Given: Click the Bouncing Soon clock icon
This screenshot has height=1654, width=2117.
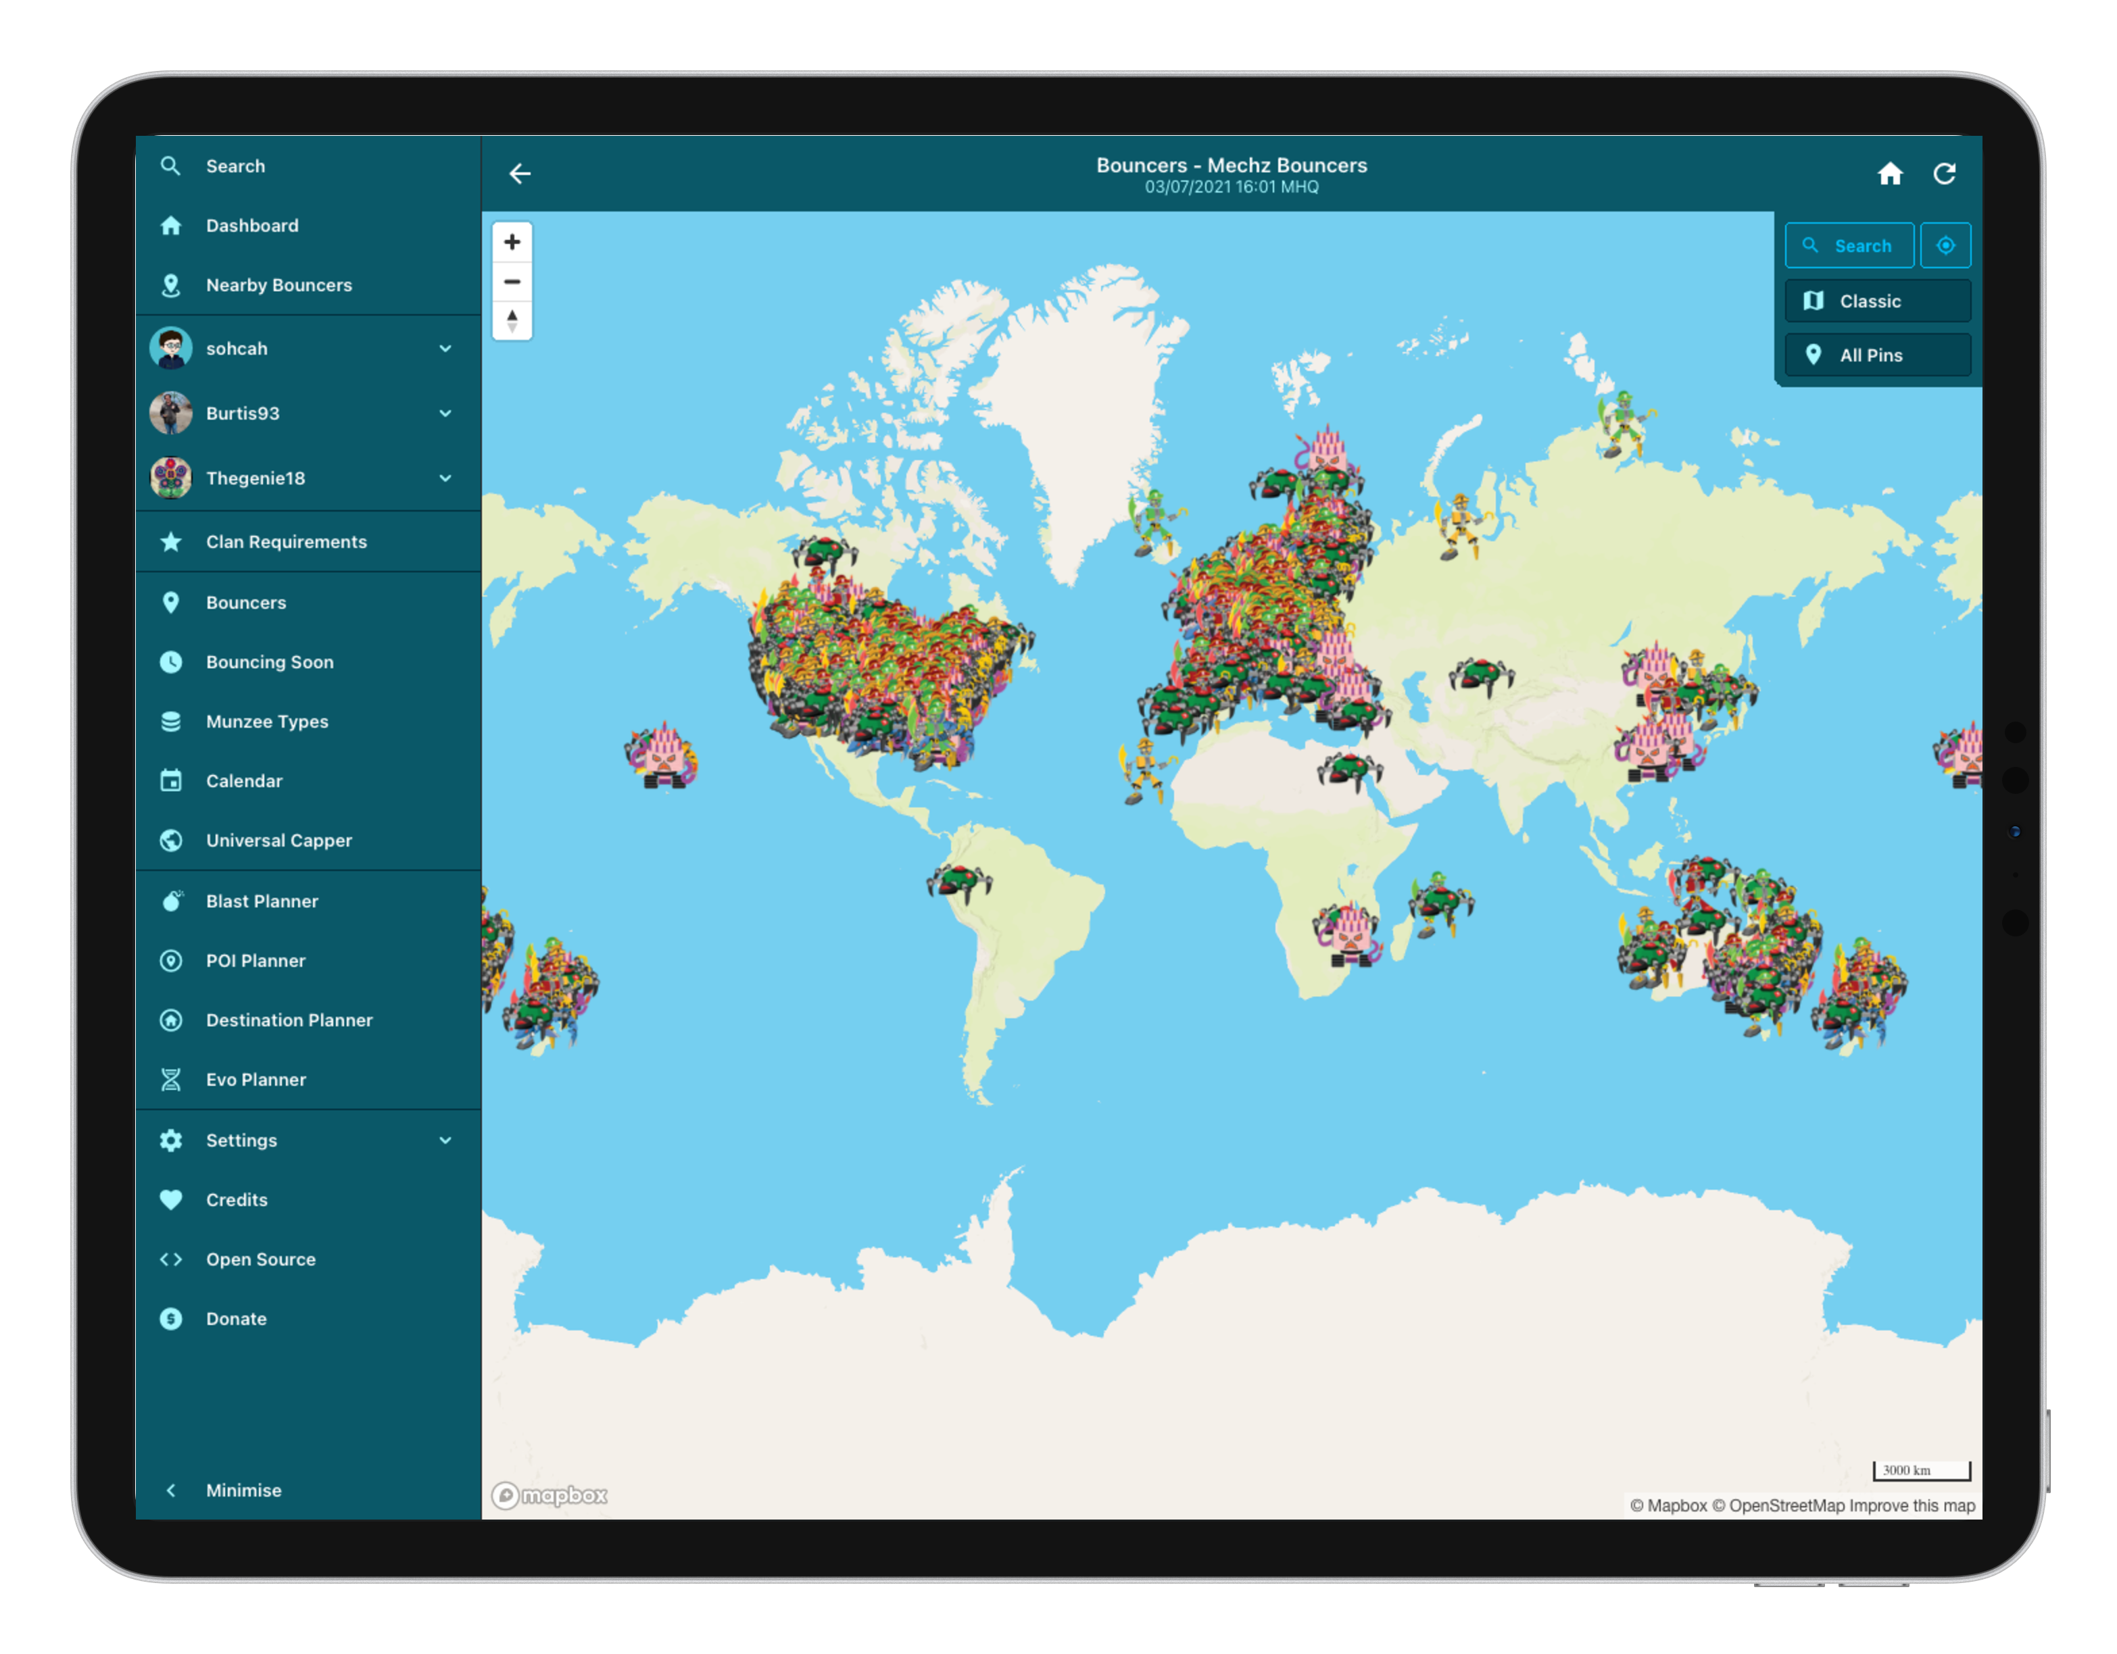Looking at the screenshot, I should pyautogui.click(x=170, y=661).
